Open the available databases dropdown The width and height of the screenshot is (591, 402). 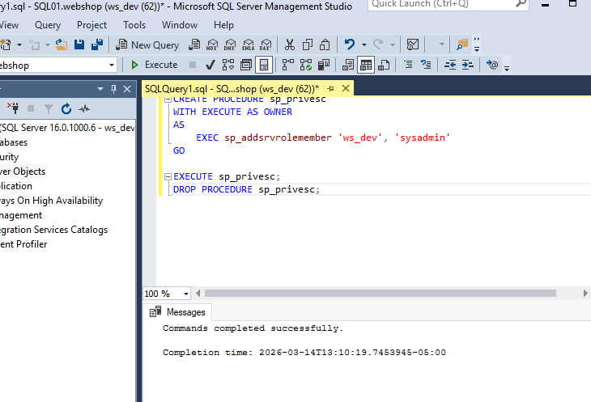coord(112,66)
